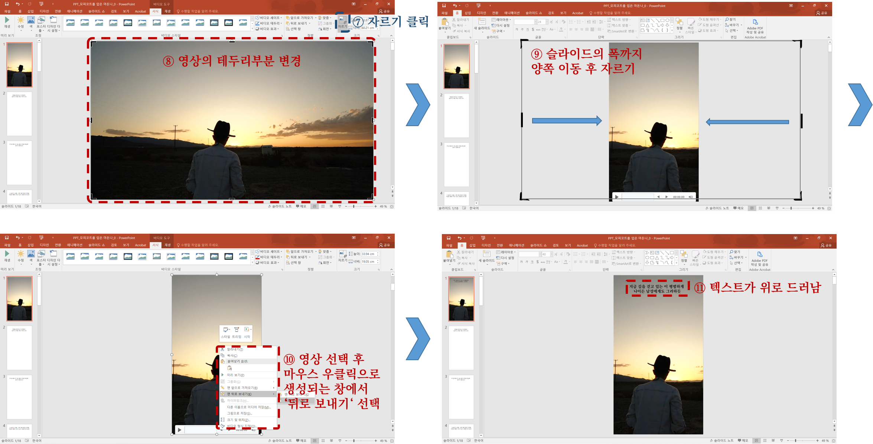Select 다른 이름으로 미디어 저장 in context menu
The width and height of the screenshot is (873, 444).
tap(247, 407)
